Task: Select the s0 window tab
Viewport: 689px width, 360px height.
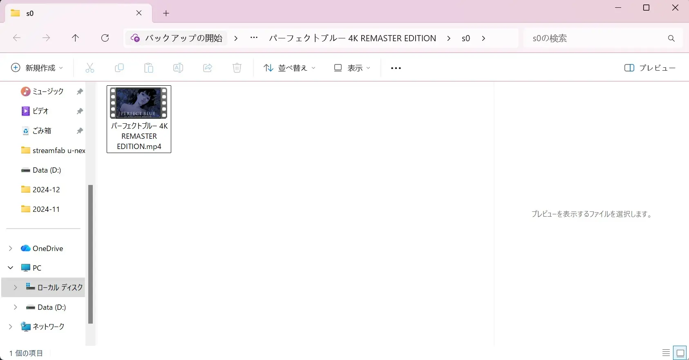Action: [x=78, y=13]
